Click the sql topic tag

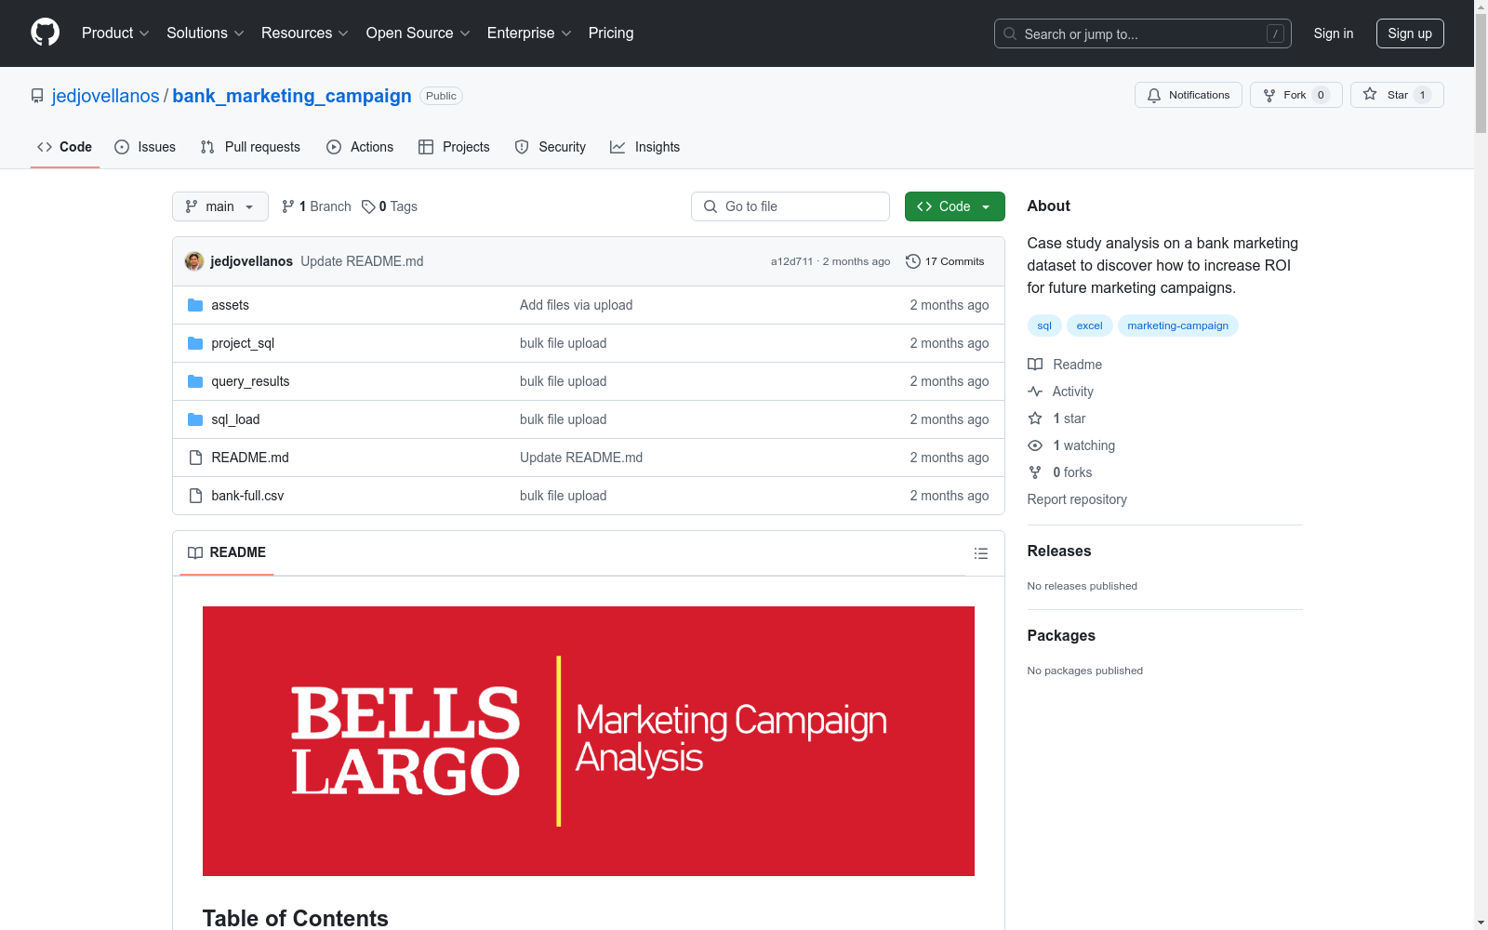(1044, 325)
